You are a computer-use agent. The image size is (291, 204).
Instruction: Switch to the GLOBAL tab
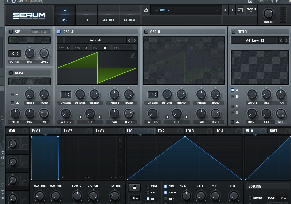[x=130, y=15]
